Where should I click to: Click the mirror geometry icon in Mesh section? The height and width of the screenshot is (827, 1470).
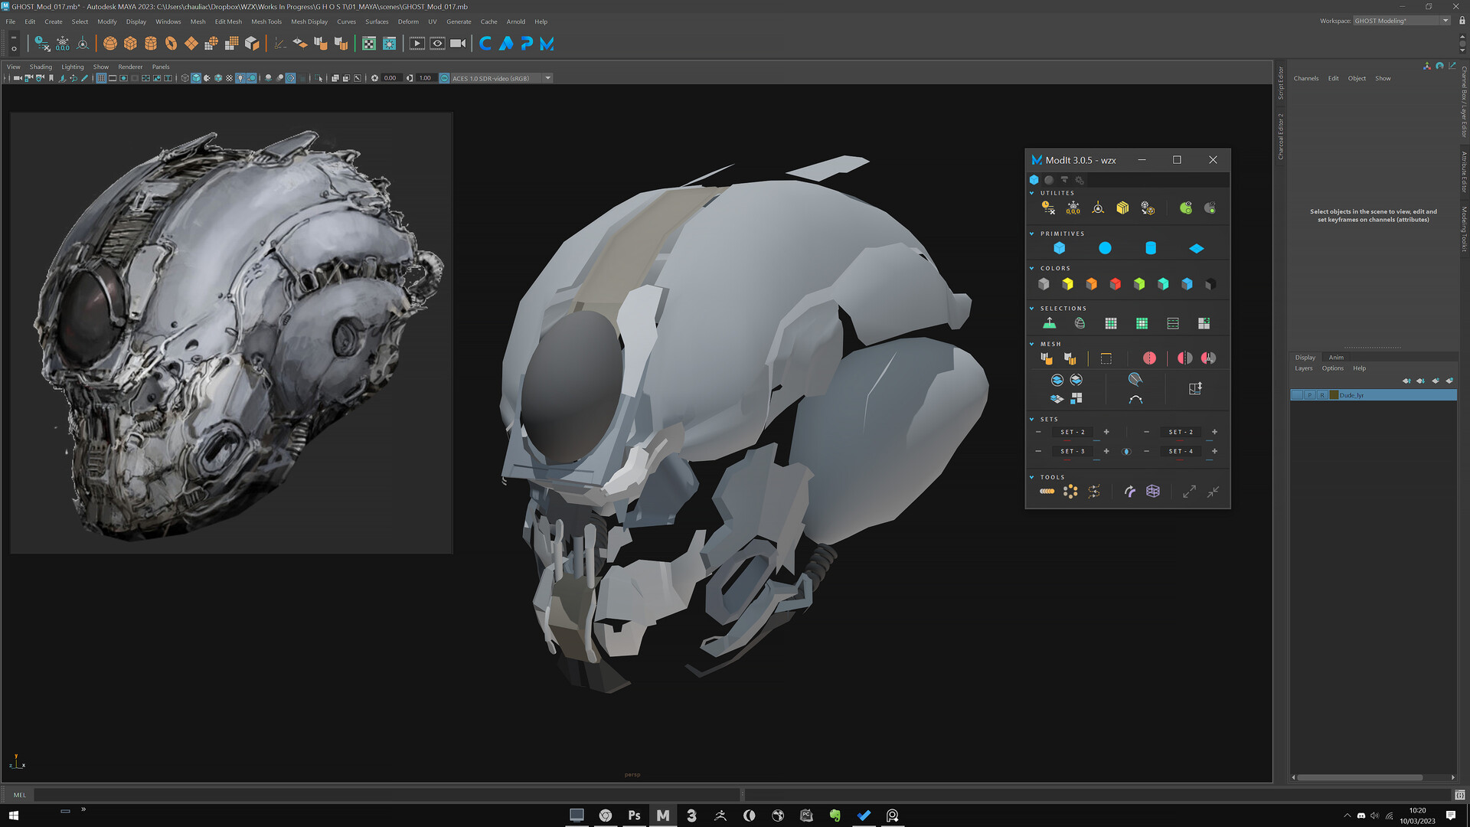tap(1150, 357)
